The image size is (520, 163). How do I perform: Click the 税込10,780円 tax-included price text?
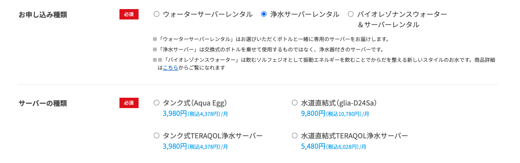(344, 114)
